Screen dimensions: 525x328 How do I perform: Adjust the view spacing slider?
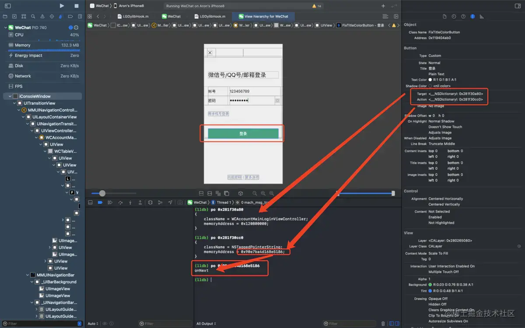[102, 193]
